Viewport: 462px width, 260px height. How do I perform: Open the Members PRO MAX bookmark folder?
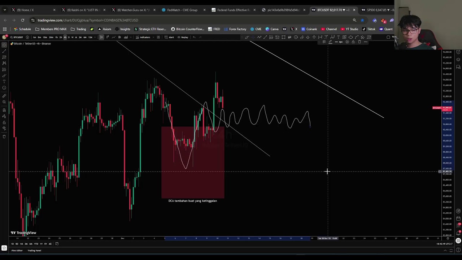[51, 29]
